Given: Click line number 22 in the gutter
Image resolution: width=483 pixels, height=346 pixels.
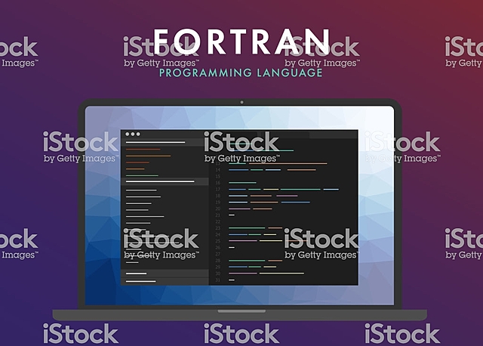Looking at the screenshot, I should 218,221.
